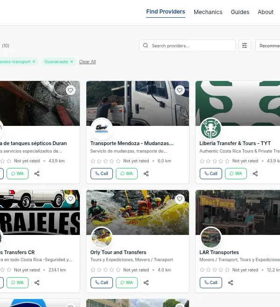The image size is (280, 307).
Task: Open the Transporte Mendoza - Mudanzas title
Action: tap(132, 143)
